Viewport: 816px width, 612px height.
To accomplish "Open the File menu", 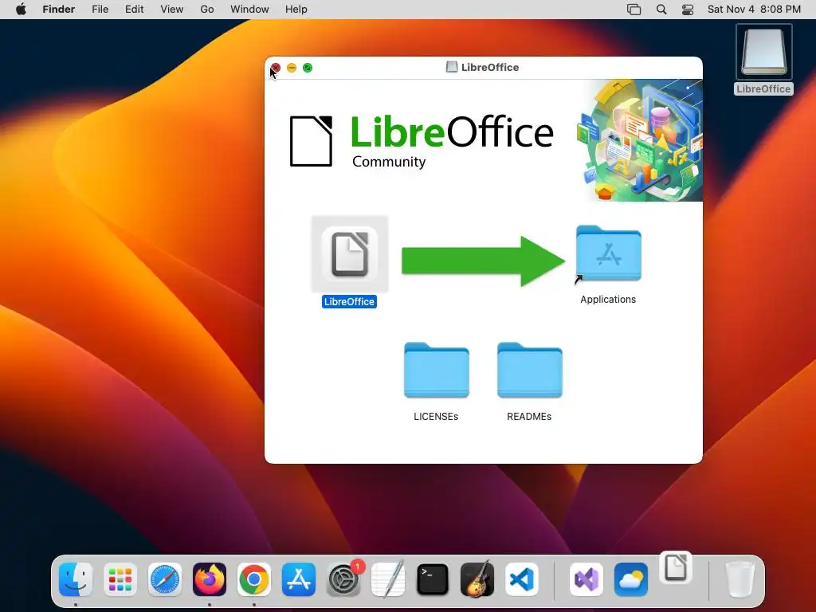I will [x=100, y=10].
